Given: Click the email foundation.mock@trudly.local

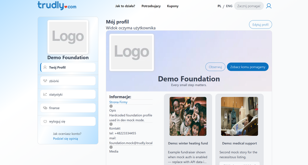Looking at the screenshot, I should coord(131,143).
